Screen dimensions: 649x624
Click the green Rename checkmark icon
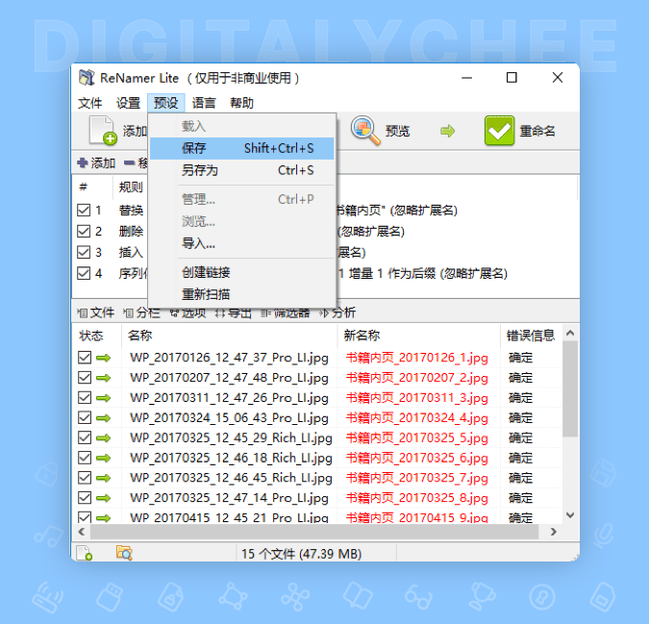point(499,131)
